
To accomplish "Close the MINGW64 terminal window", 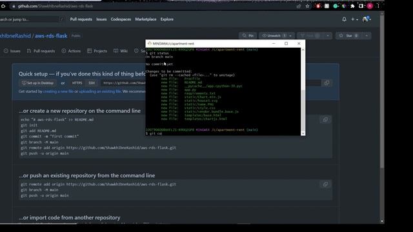I will tap(299, 44).
